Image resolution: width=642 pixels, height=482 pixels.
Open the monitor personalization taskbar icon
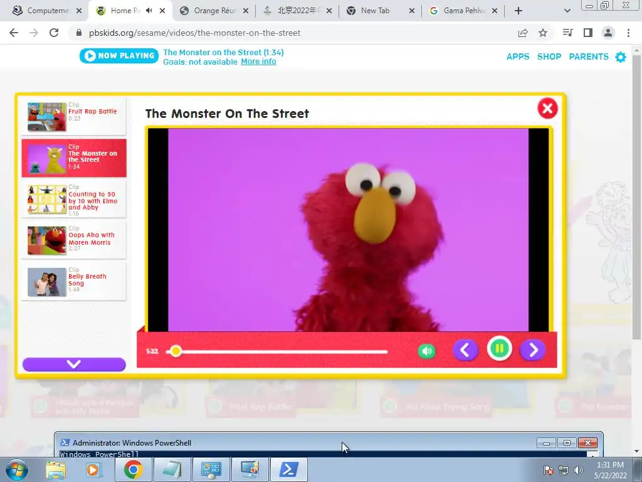pos(250,470)
